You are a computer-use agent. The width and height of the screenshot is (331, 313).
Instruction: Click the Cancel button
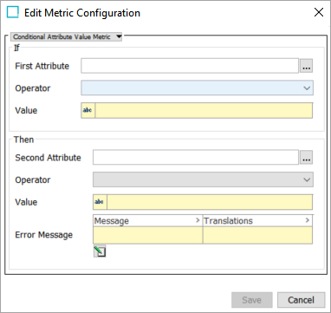[301, 300]
